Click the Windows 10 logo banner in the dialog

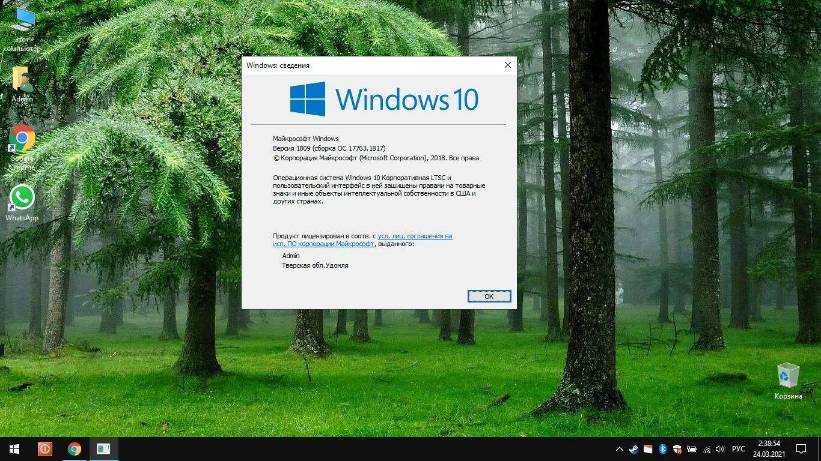384,99
